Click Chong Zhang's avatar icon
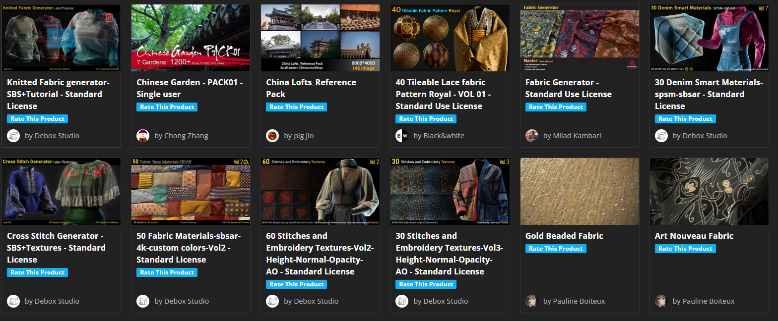 [143, 136]
